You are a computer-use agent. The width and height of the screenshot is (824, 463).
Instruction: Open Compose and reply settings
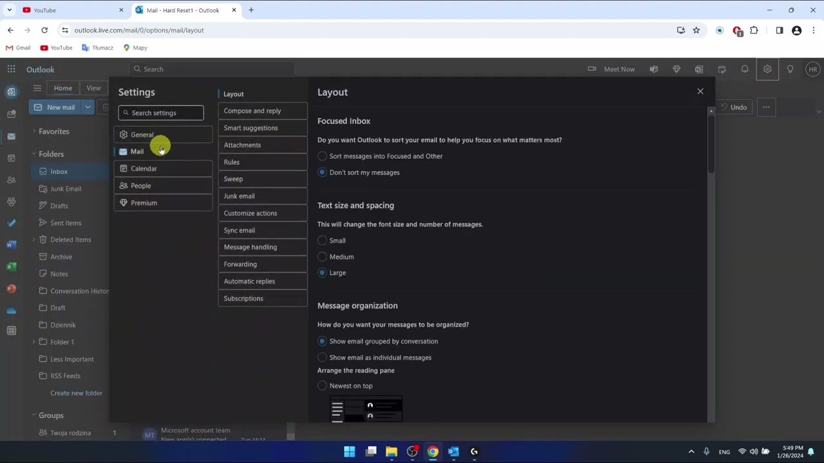pos(263,111)
